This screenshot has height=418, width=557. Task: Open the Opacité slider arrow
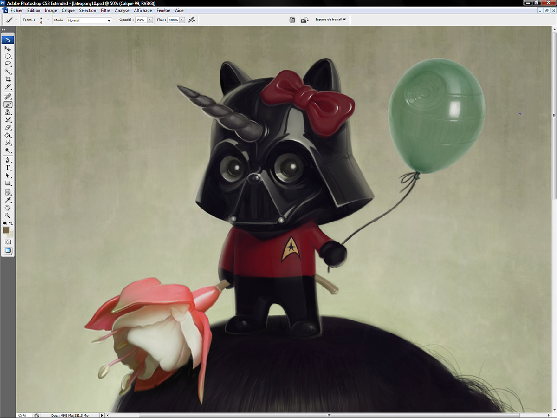[150, 20]
